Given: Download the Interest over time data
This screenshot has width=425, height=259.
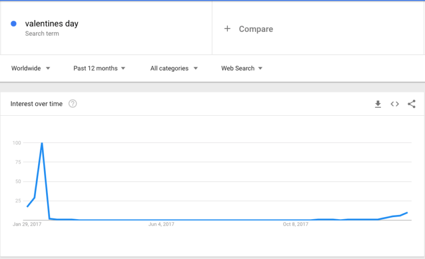Looking at the screenshot, I should pyautogui.click(x=378, y=104).
